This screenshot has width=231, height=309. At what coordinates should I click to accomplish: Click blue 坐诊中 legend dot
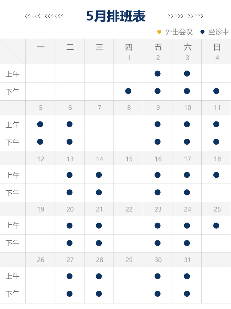pos(203,32)
